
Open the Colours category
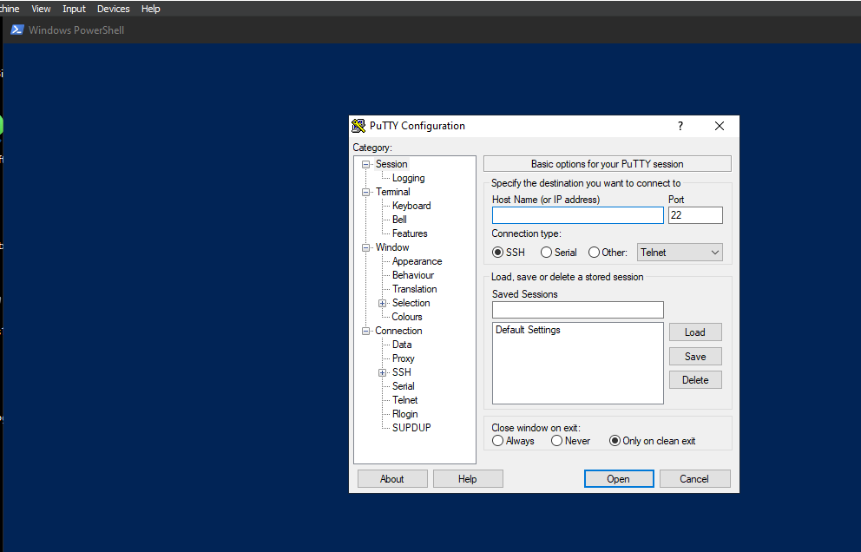(407, 317)
